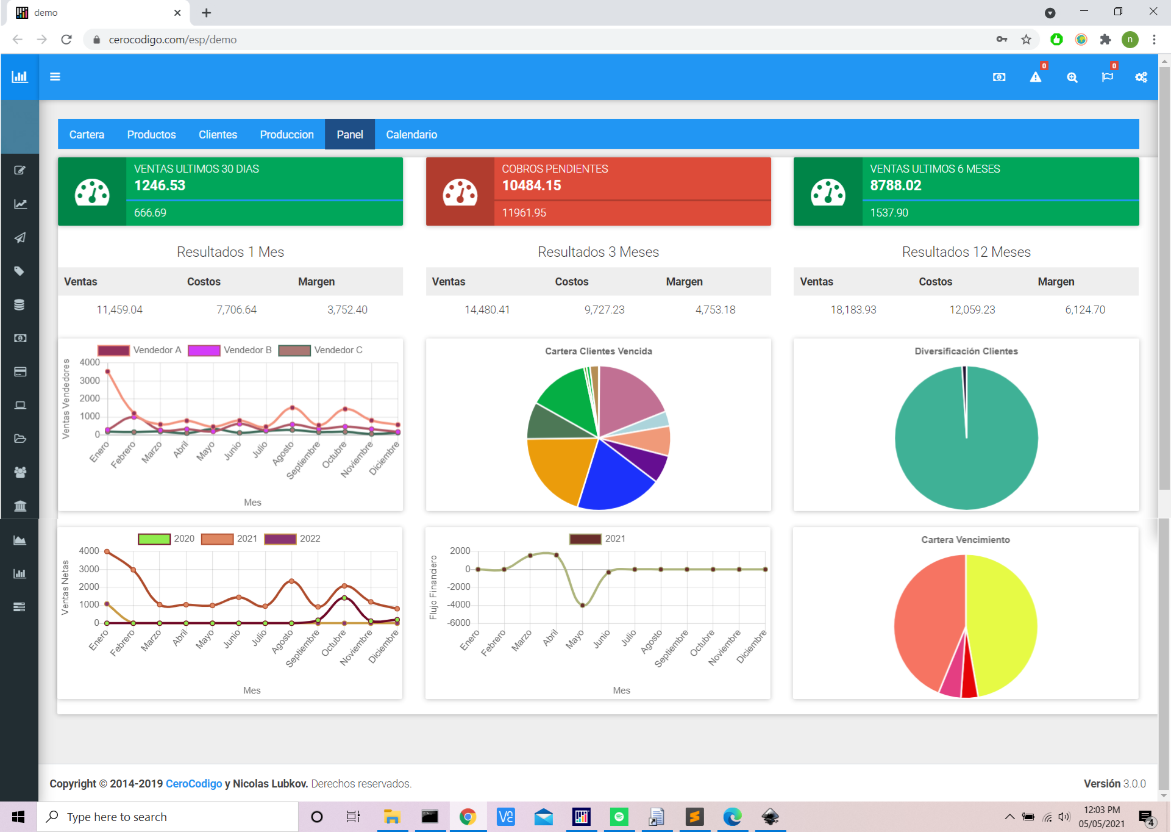Click the magnifier search icon in header
The width and height of the screenshot is (1171, 832).
click(1072, 77)
